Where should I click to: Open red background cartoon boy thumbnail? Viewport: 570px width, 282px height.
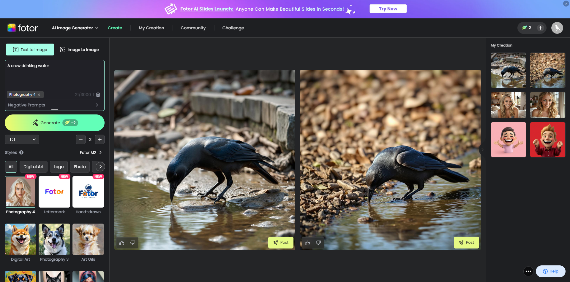(x=548, y=140)
